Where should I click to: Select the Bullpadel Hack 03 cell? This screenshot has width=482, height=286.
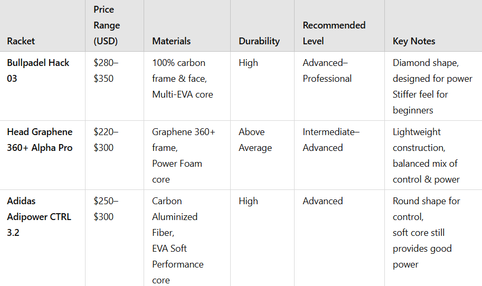click(38, 71)
